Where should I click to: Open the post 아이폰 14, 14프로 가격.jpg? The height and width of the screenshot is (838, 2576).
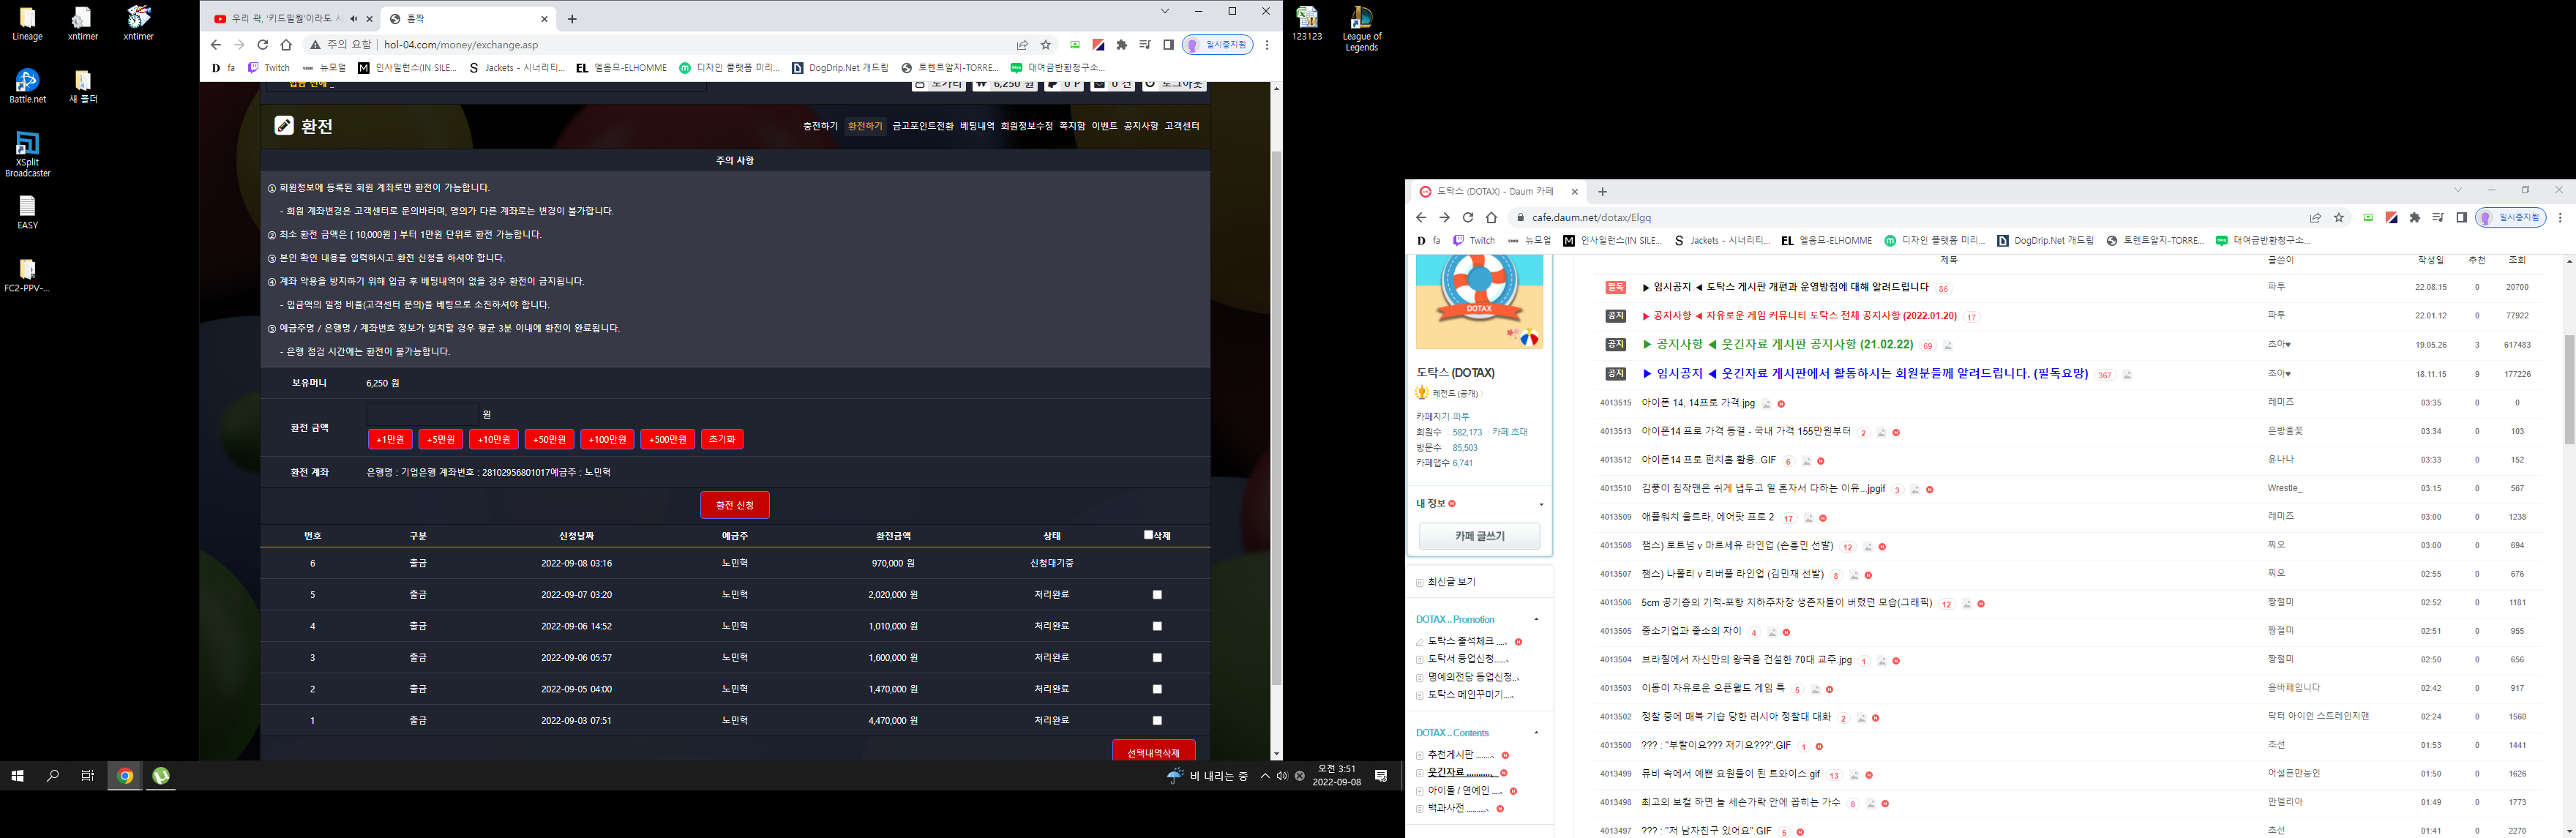click(x=1698, y=403)
